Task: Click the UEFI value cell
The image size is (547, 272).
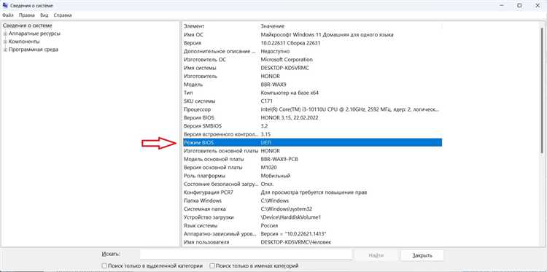Action: click(x=266, y=143)
